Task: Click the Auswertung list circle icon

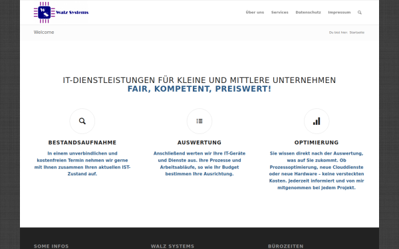Action: coord(199,122)
